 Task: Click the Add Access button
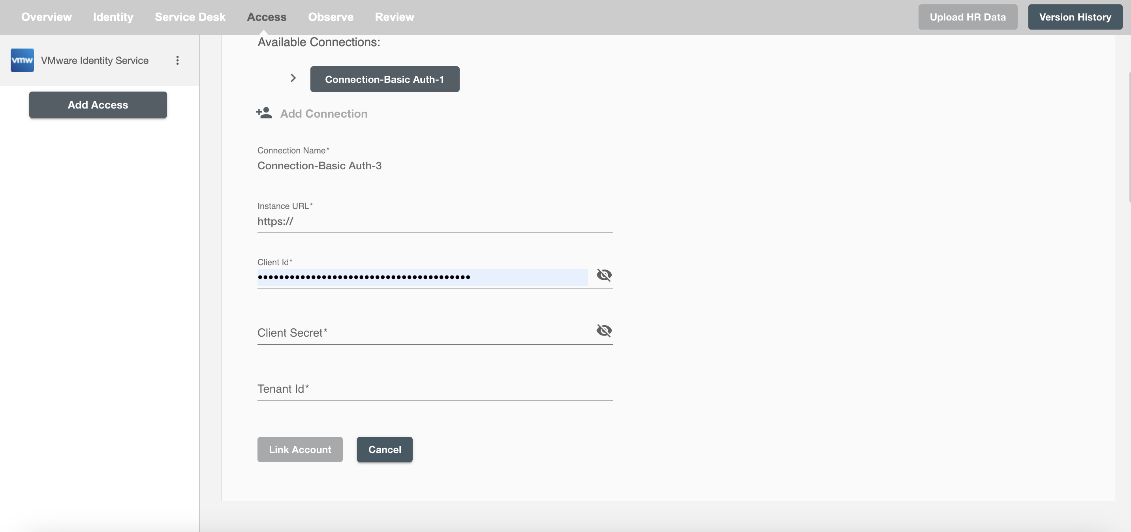pyautogui.click(x=98, y=105)
